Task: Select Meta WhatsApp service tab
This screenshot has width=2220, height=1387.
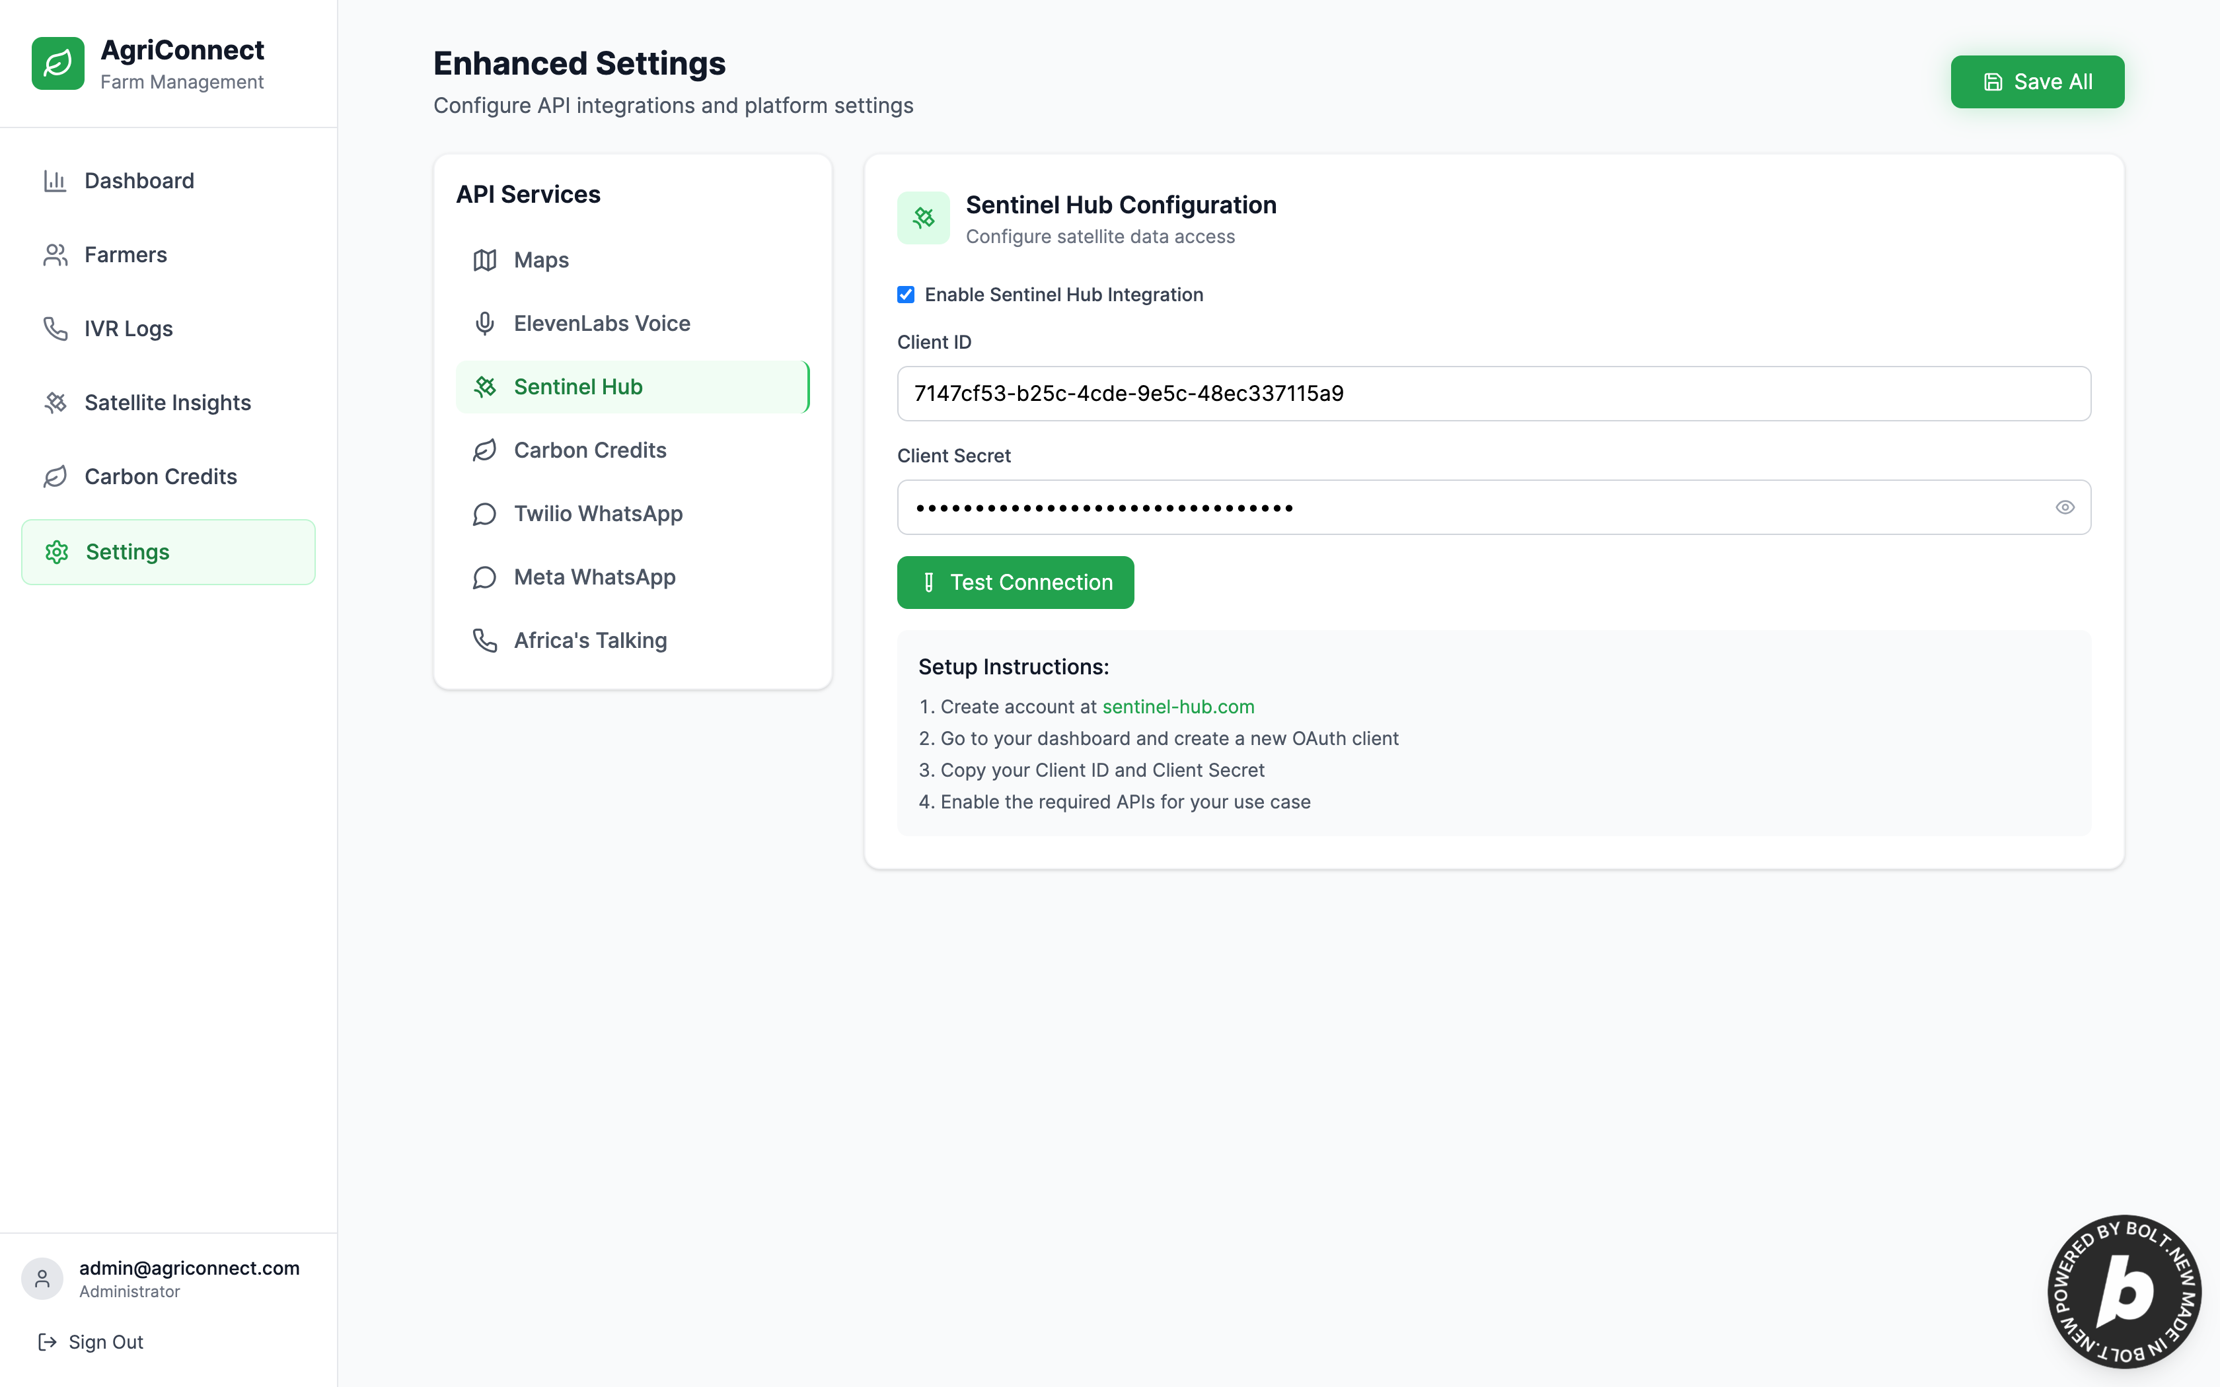Action: click(595, 577)
